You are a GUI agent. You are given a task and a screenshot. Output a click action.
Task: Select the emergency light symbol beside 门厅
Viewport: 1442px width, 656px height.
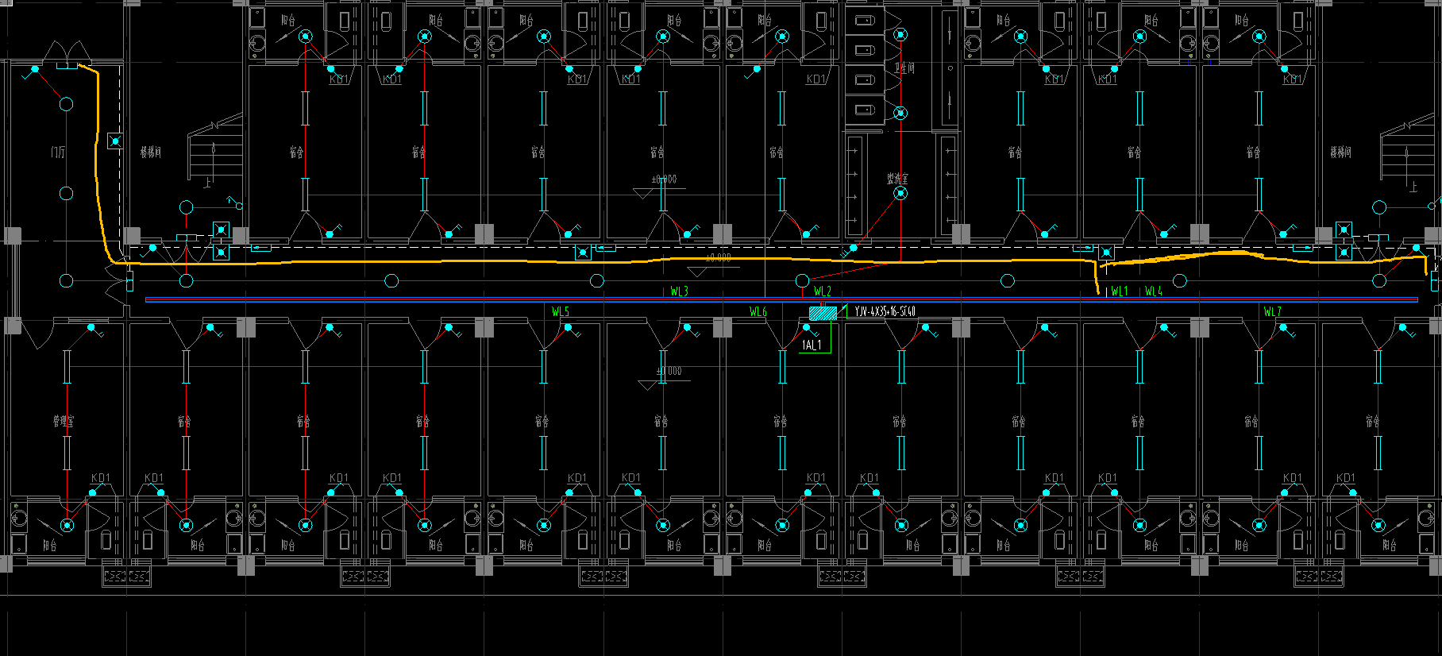(115, 141)
